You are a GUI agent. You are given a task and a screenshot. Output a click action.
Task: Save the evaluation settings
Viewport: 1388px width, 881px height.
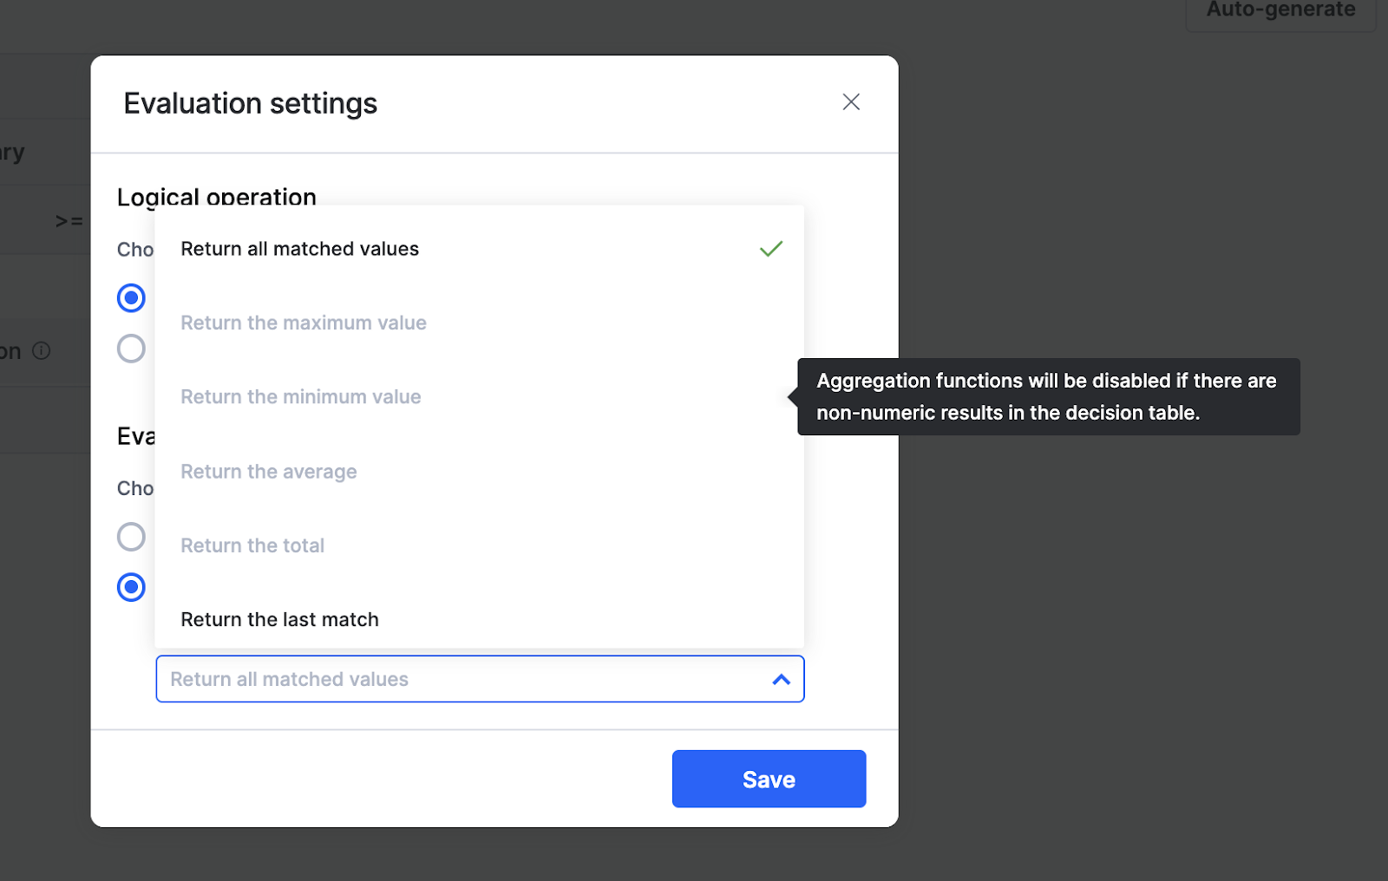point(769,779)
